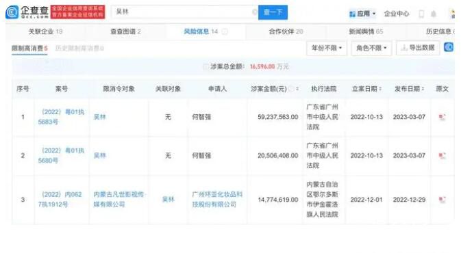Image resolution: width=461 pixels, height=253 pixels.
Task: Click the mobile phone icon in header
Action: [x=421, y=14]
